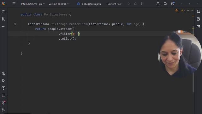Image resolution: width=202 pixels, height=114 pixels.
Task: Click the error count indicator
Action: tap(177, 10)
